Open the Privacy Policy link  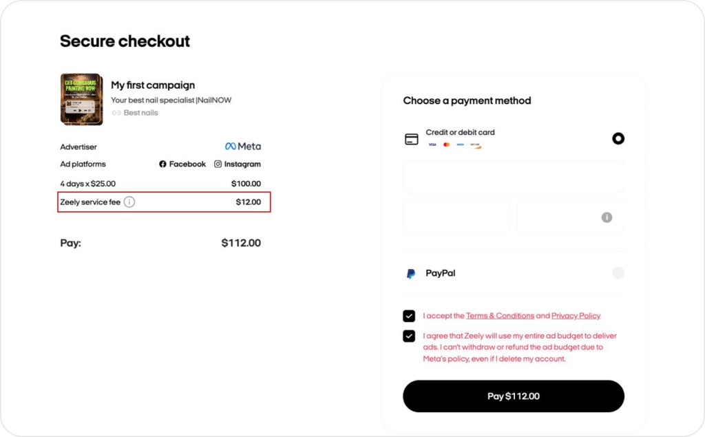point(576,316)
